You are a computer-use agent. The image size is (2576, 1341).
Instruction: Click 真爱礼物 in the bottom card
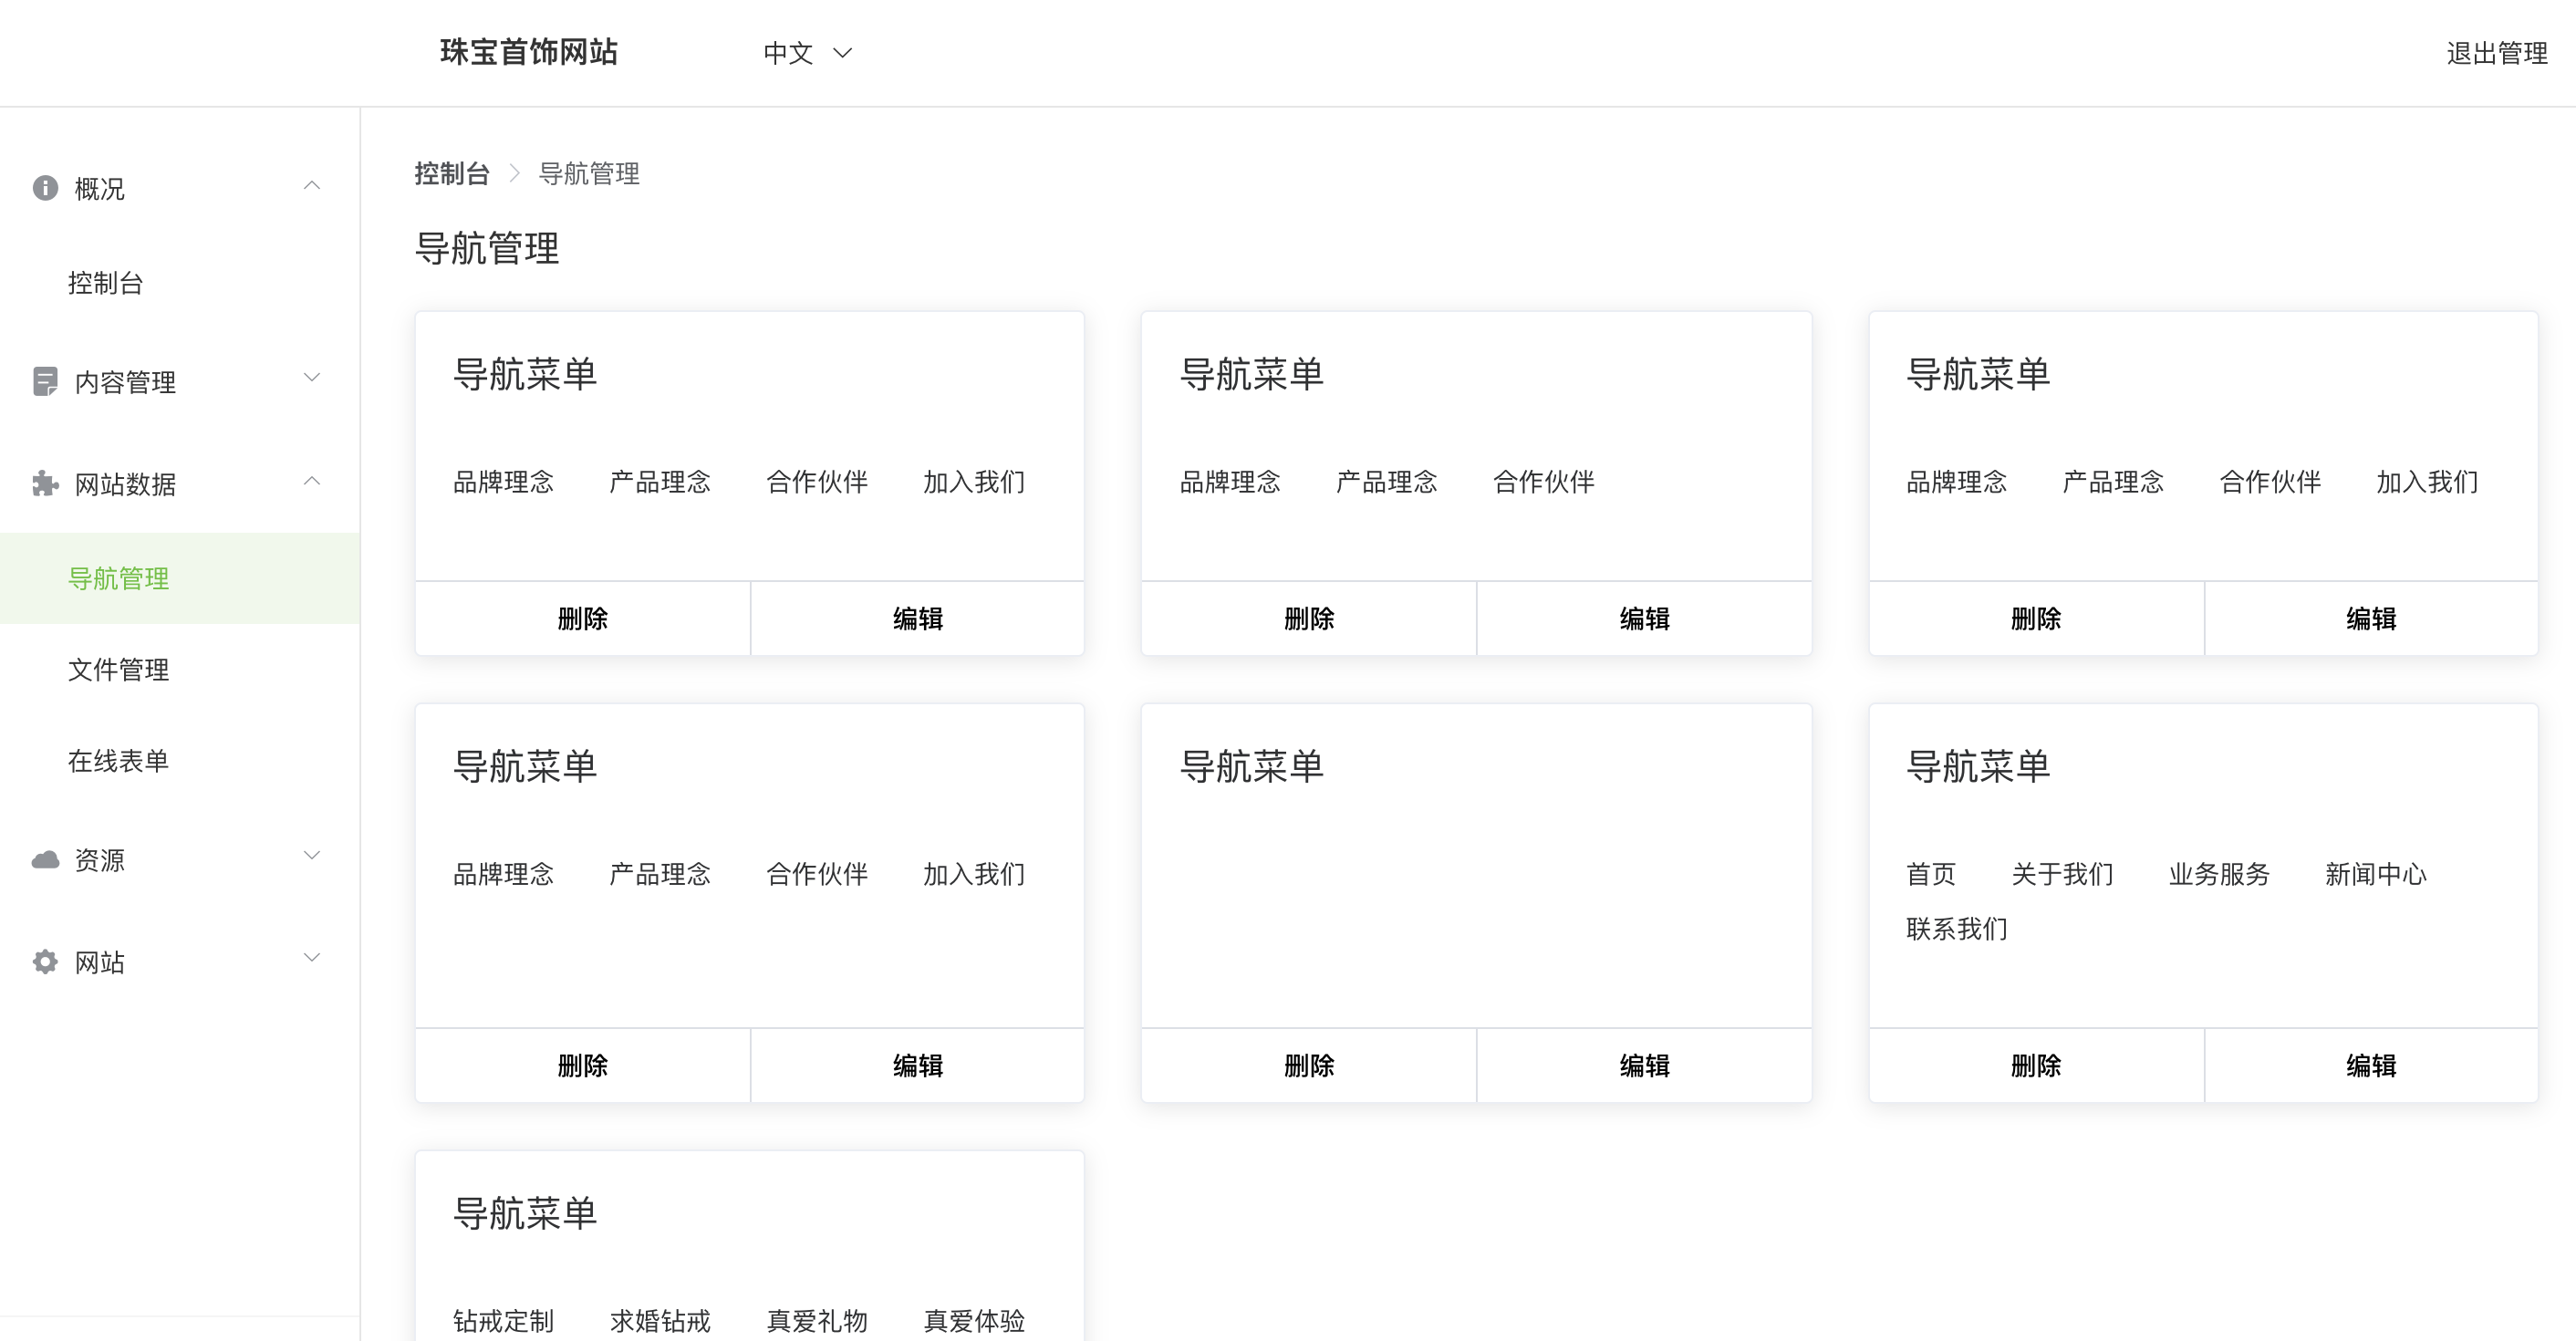click(x=817, y=1321)
